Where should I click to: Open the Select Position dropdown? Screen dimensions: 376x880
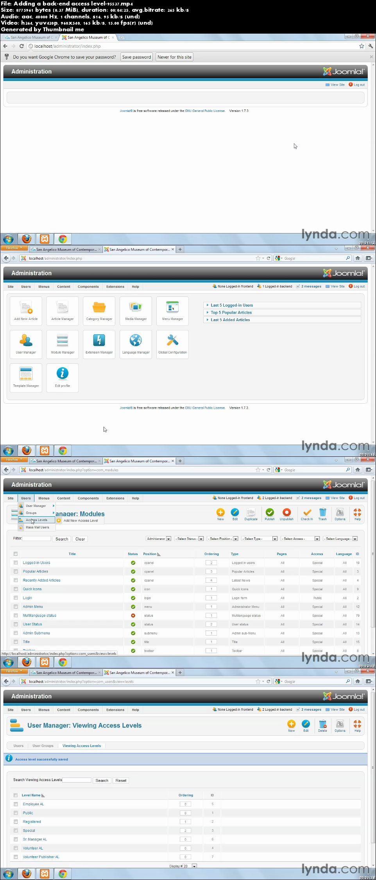(223, 539)
